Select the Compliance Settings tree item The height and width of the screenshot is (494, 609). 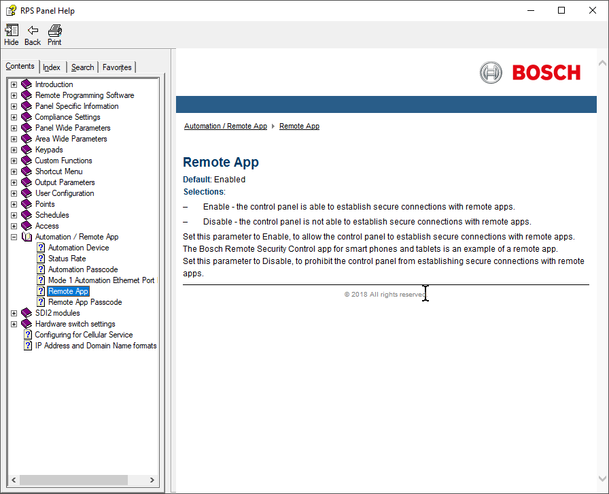point(67,117)
